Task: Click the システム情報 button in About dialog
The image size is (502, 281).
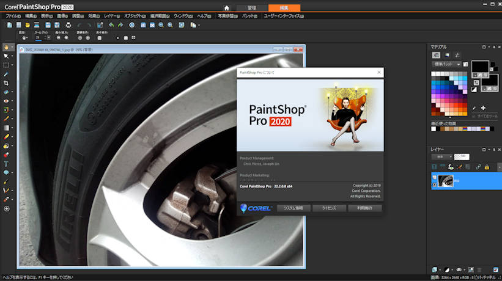Action: point(292,208)
